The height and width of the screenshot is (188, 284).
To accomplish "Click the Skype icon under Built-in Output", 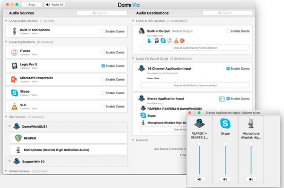I will (x=163, y=41).
